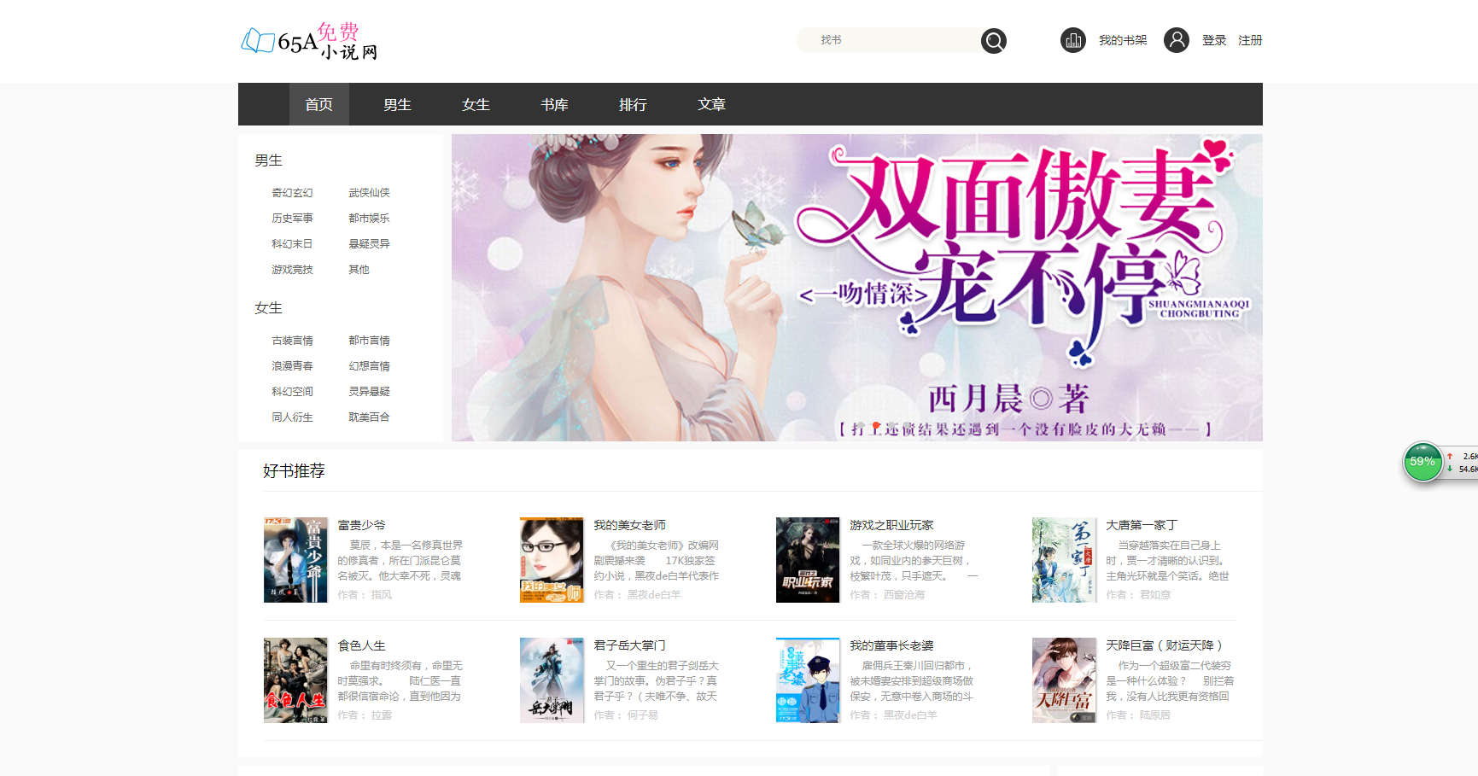Screen dimensions: 1478x776
Task: Click the search magnifier icon
Action: pyautogui.click(x=993, y=40)
